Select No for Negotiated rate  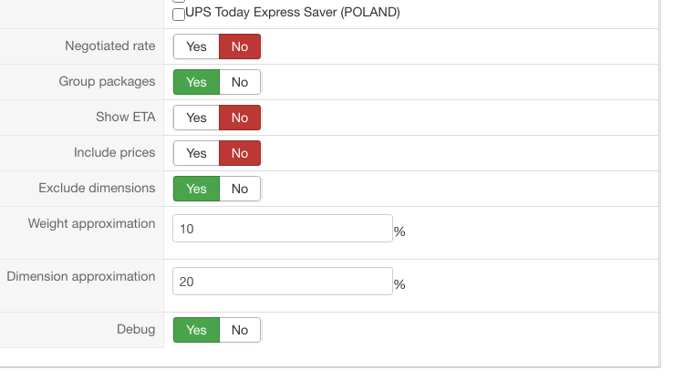[x=240, y=46]
